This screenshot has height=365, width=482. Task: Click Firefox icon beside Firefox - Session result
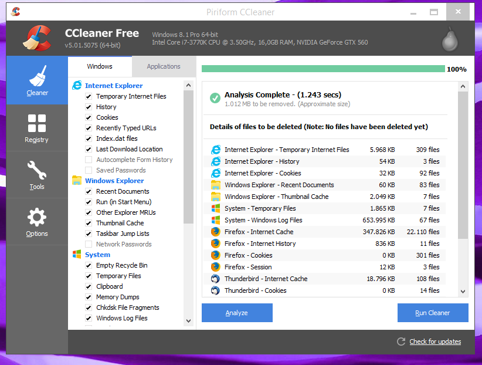click(x=216, y=267)
